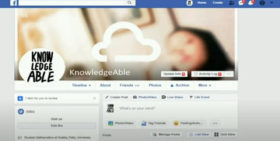Open more composer options ellipsis

215,123
